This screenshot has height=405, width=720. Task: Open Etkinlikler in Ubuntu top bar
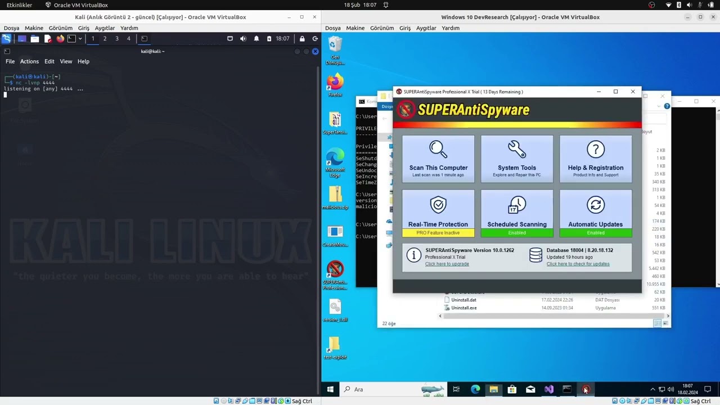click(x=19, y=5)
